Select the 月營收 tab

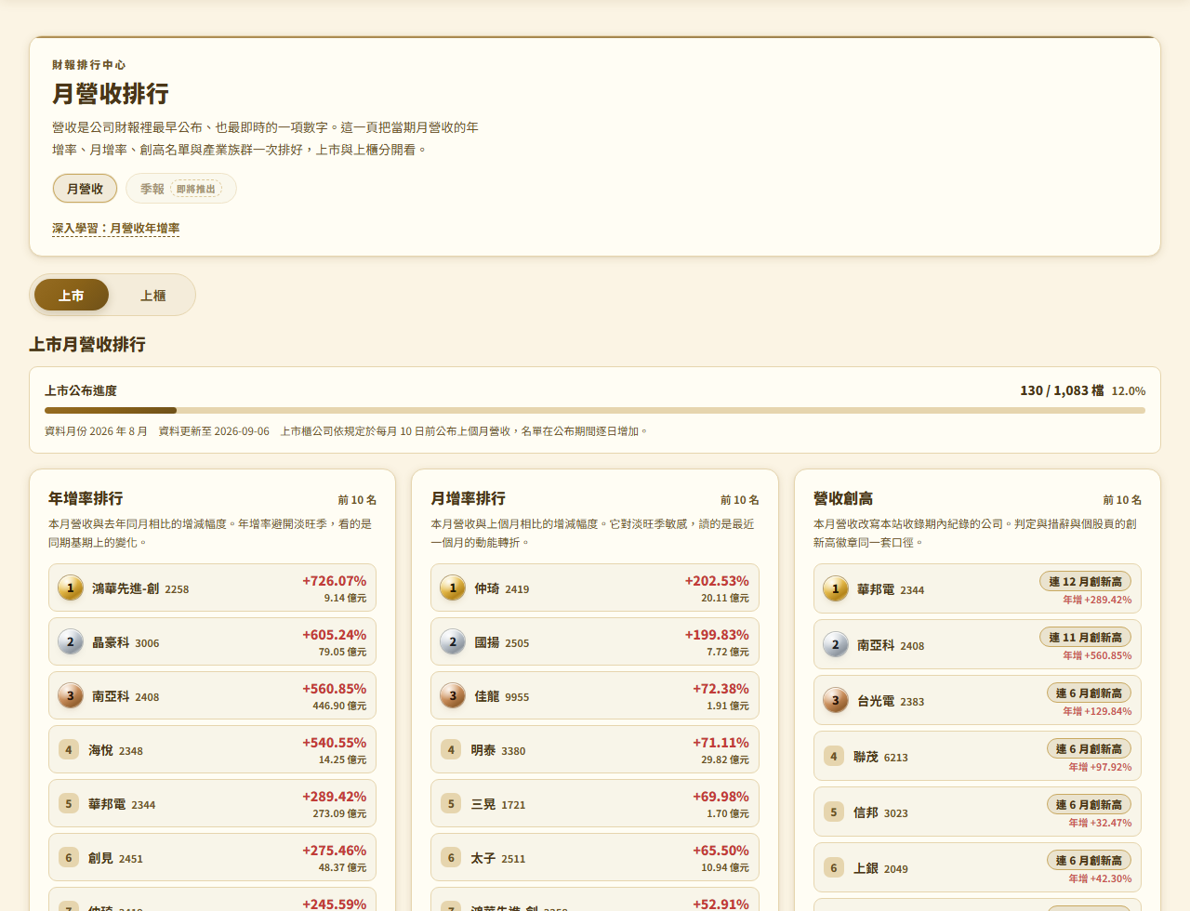pos(85,189)
